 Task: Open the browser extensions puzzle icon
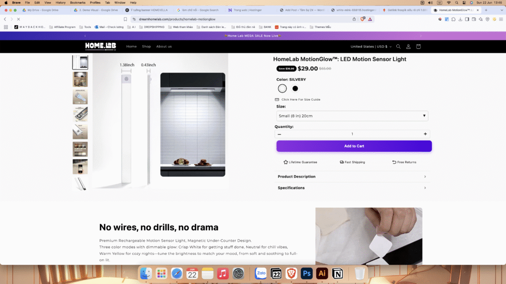coord(454,19)
